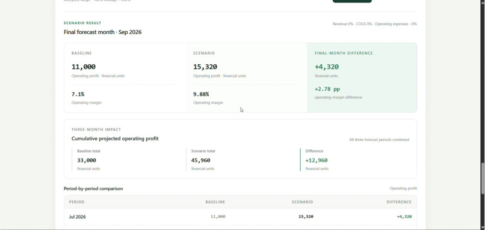Click 'All three forecast periods combined' note
This screenshot has width=485, height=230.
click(x=379, y=139)
